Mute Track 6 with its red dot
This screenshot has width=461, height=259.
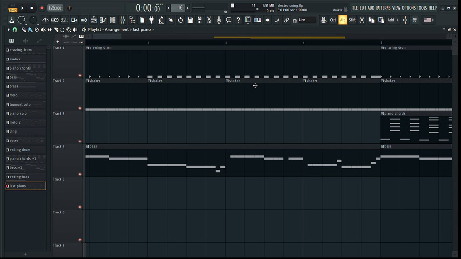click(x=80, y=240)
